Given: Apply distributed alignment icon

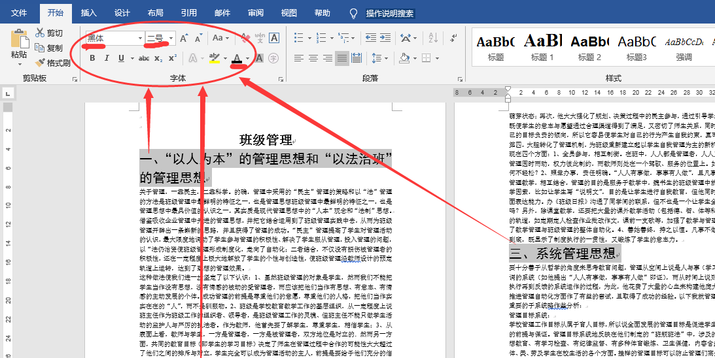Looking at the screenshot, I should pos(356,58).
